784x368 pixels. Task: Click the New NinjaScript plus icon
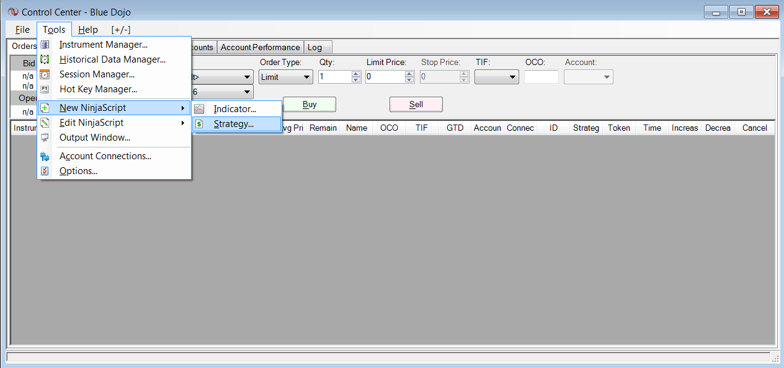click(45, 108)
